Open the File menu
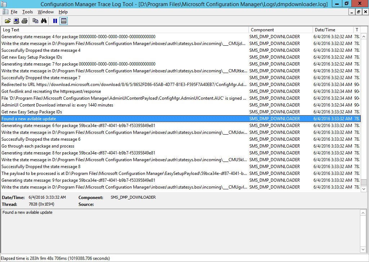The height and width of the screenshot is (262, 369). [14, 12]
